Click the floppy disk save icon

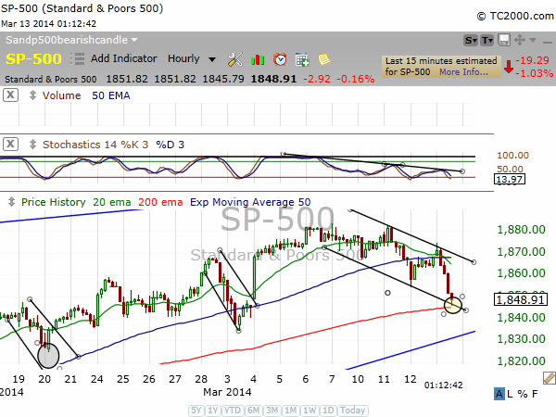pos(504,40)
